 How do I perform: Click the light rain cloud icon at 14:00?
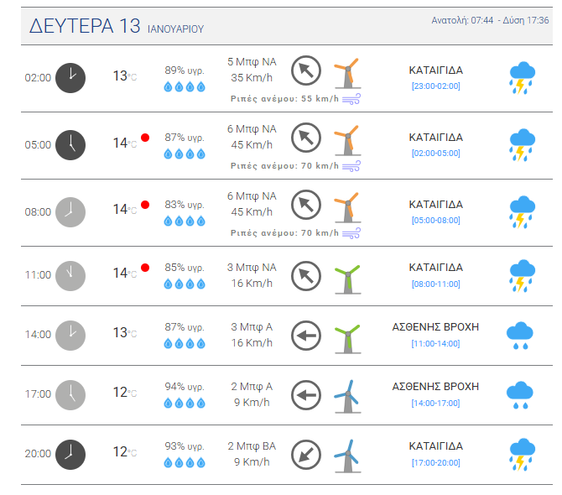520,336
